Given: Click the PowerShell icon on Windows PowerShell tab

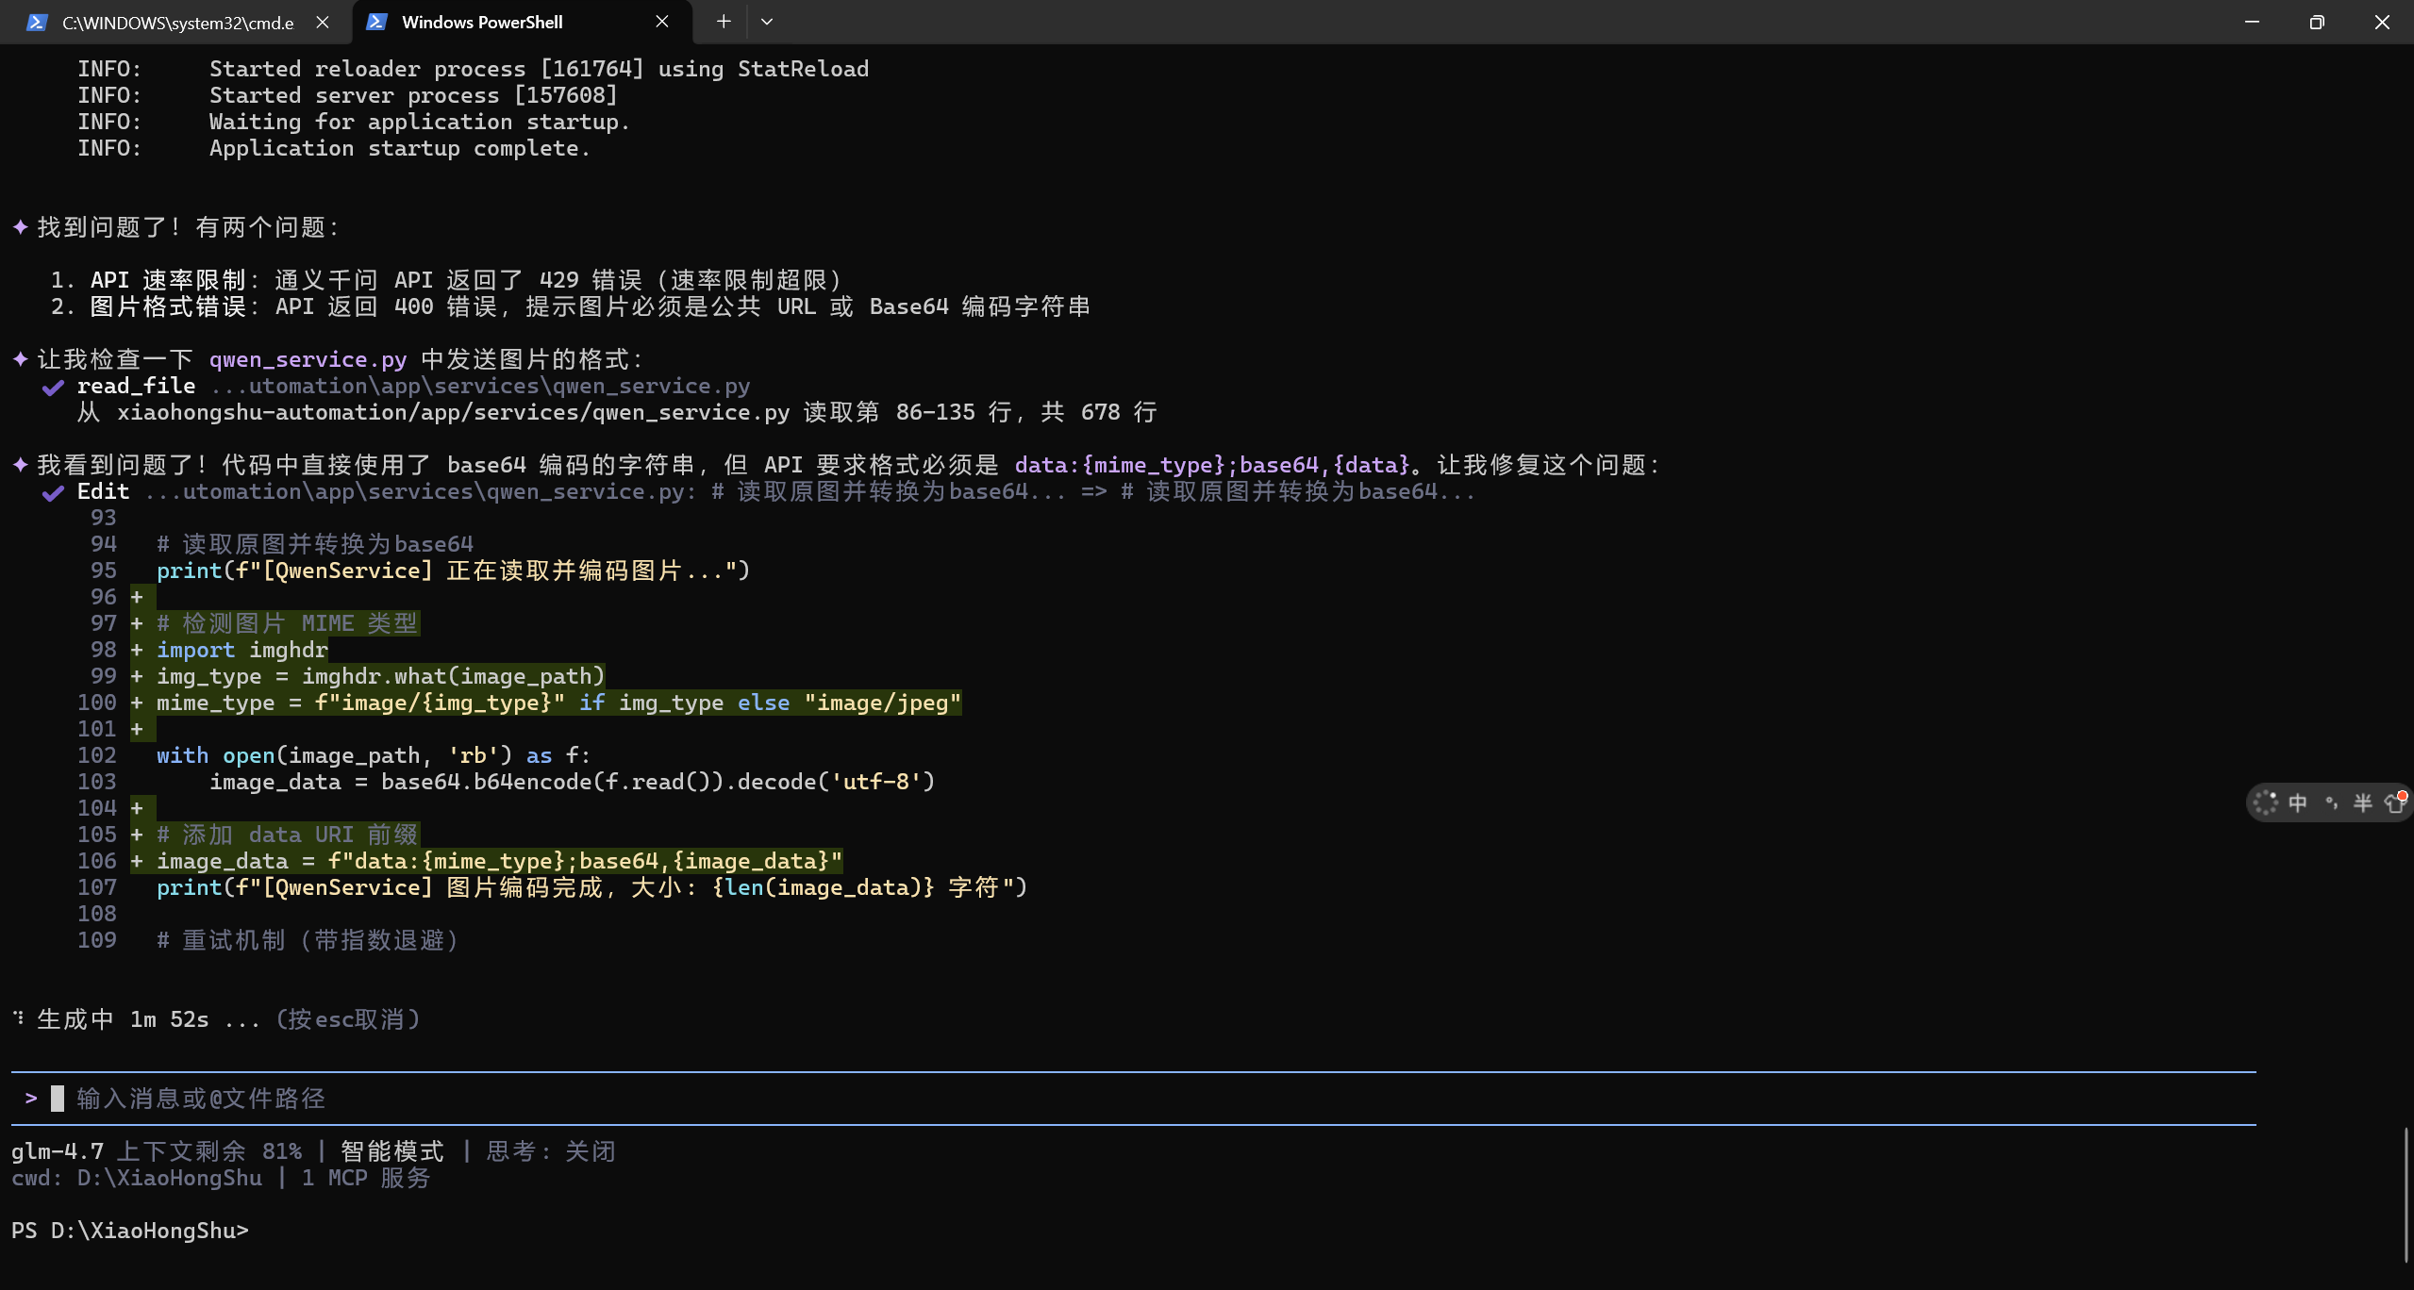Looking at the screenshot, I should pos(376,22).
